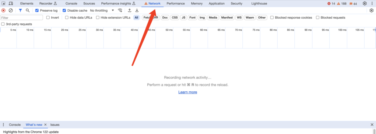Open Issues drawer tab
376x134 pixels.
(55, 125)
